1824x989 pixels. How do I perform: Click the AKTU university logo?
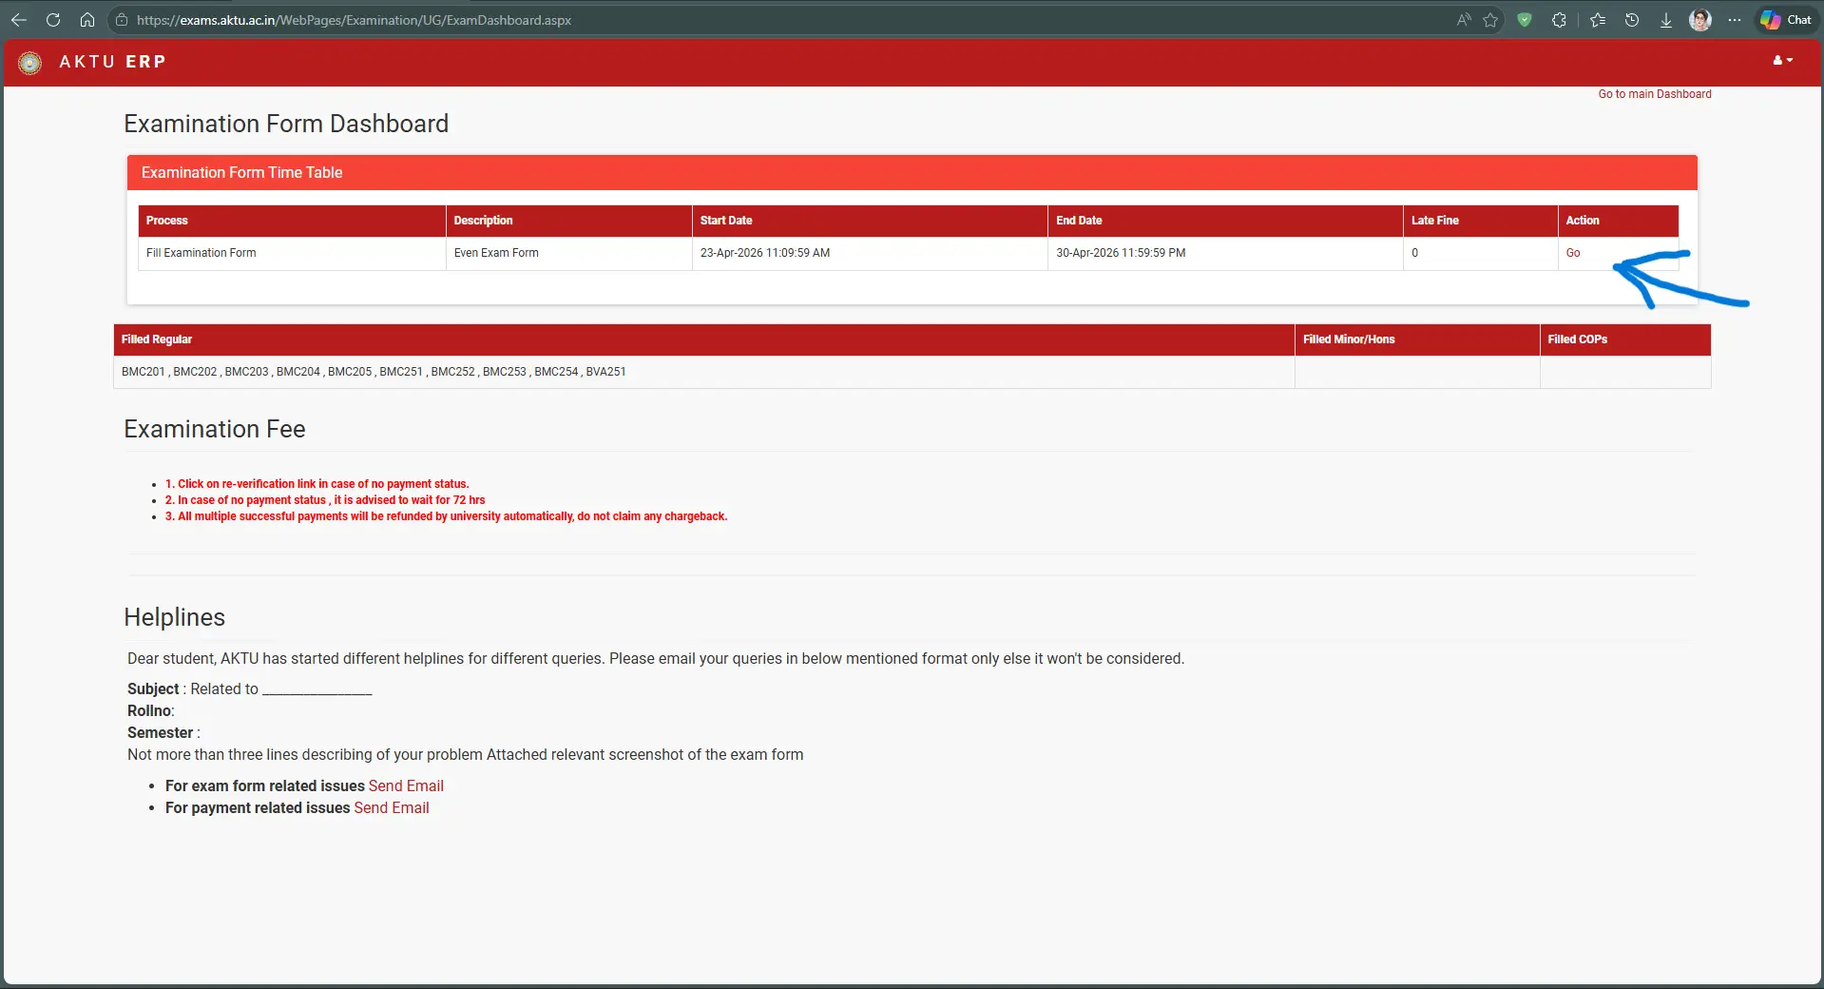(x=29, y=63)
